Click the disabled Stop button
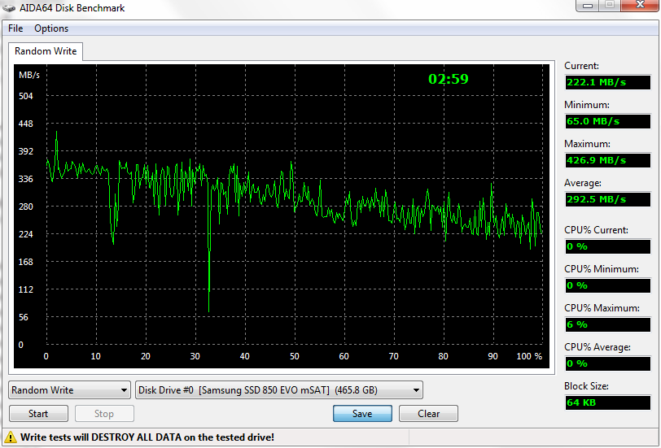Image resolution: width=661 pixels, height=448 pixels. [104, 414]
